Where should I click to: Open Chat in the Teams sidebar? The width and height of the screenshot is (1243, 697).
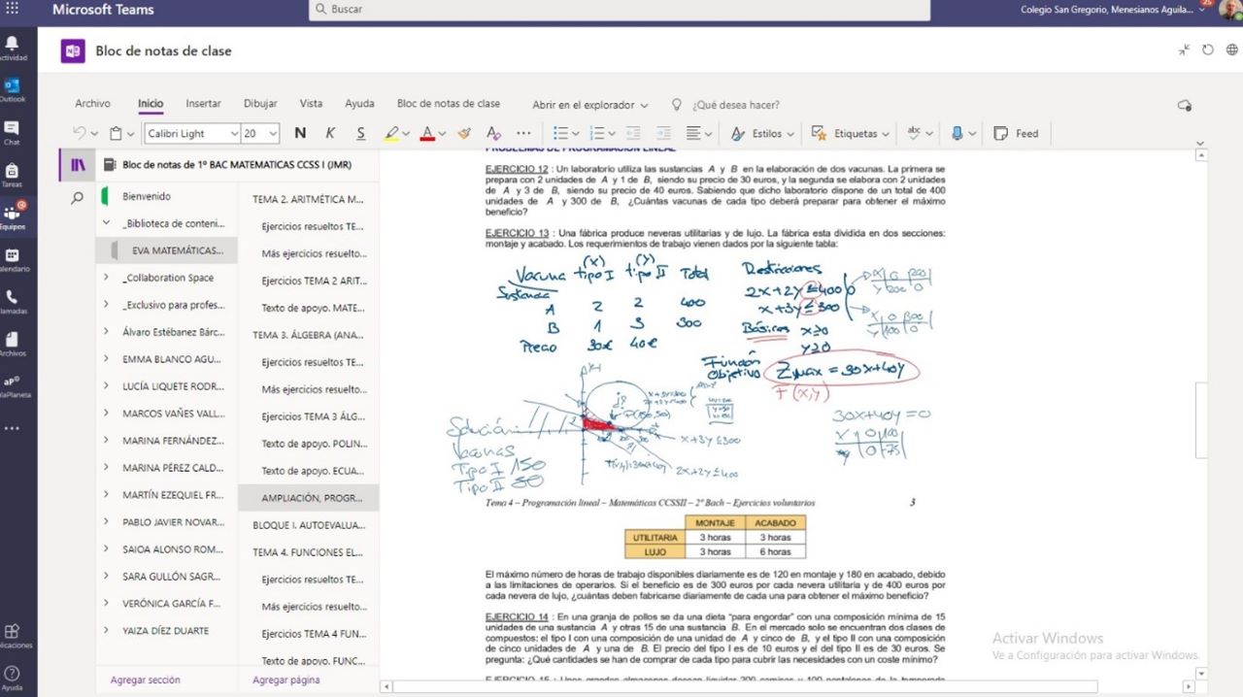[x=13, y=133]
